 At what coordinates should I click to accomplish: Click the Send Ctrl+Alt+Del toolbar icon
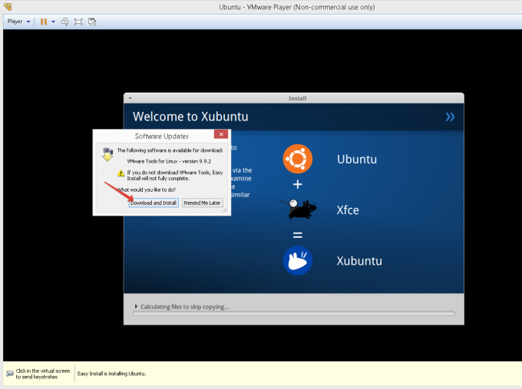point(65,21)
